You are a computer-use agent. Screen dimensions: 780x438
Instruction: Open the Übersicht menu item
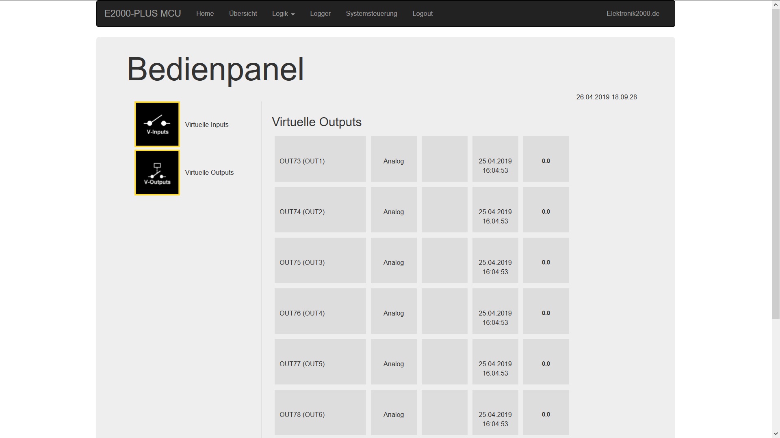[243, 13]
